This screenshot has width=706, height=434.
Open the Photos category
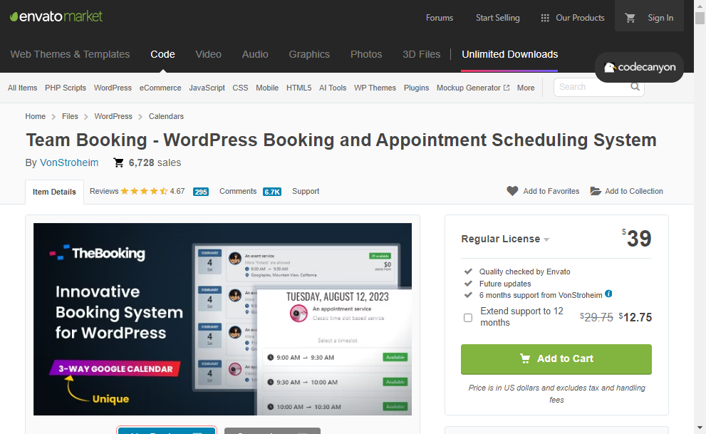click(x=366, y=54)
